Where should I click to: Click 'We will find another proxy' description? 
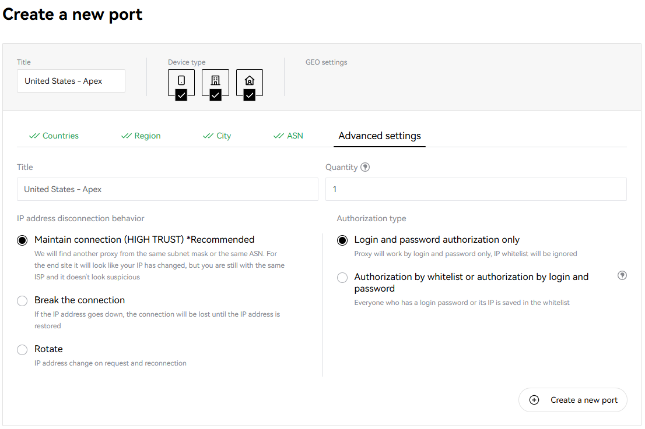(x=160, y=265)
